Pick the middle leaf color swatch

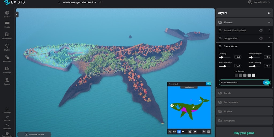click(x=245, y=75)
